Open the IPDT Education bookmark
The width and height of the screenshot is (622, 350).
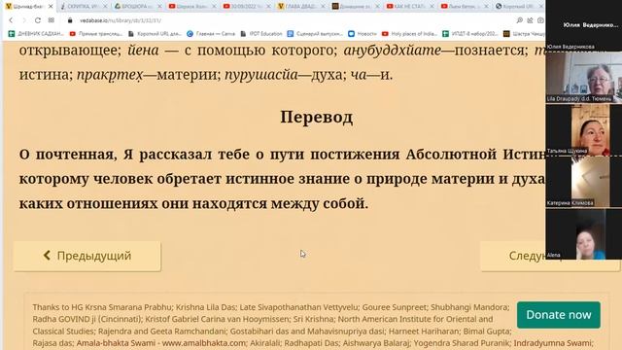click(261, 34)
